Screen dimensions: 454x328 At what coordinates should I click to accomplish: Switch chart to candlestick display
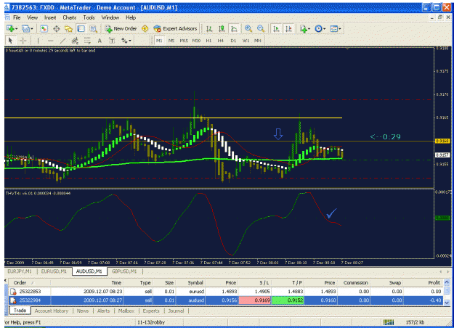(x=222, y=28)
